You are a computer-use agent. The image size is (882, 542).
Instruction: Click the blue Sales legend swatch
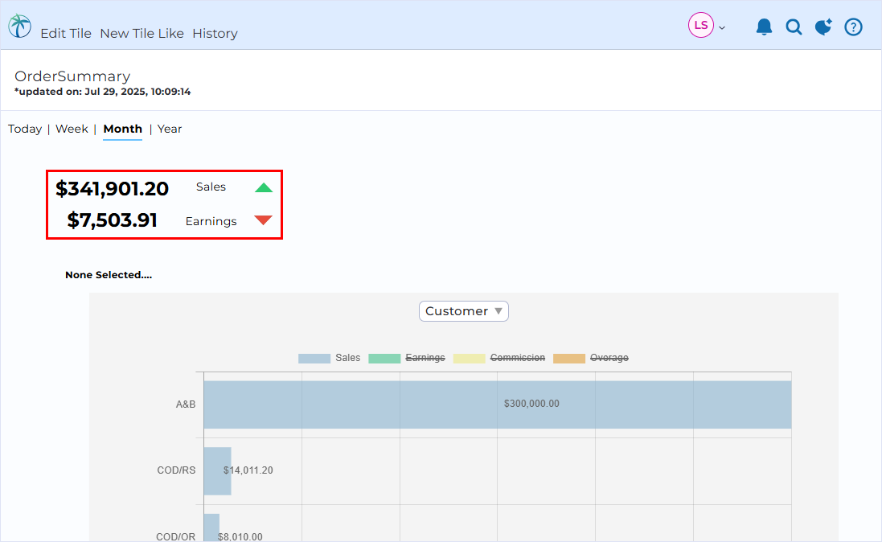tap(314, 359)
